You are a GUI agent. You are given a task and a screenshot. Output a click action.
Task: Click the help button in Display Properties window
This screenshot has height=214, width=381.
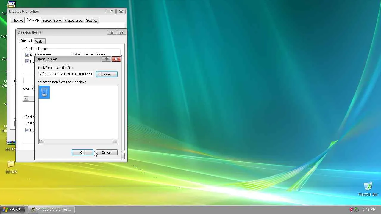tap(111, 11)
